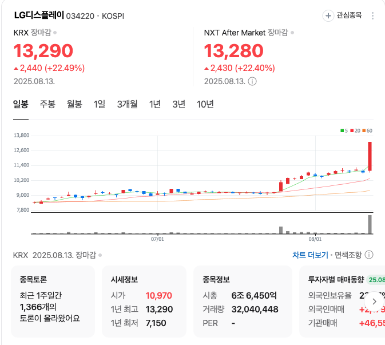The image size is (385, 345).
Task: Click the stock code 034220
Action: (80, 16)
